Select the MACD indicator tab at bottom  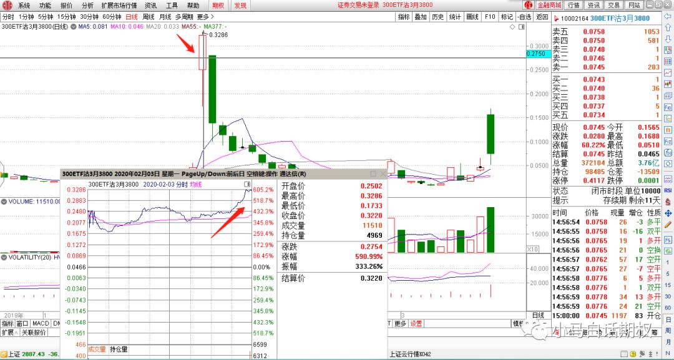(41, 323)
